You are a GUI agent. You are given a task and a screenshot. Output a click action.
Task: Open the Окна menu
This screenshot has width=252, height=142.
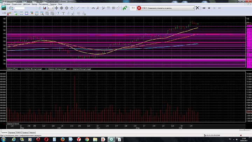click(x=60, y=4)
